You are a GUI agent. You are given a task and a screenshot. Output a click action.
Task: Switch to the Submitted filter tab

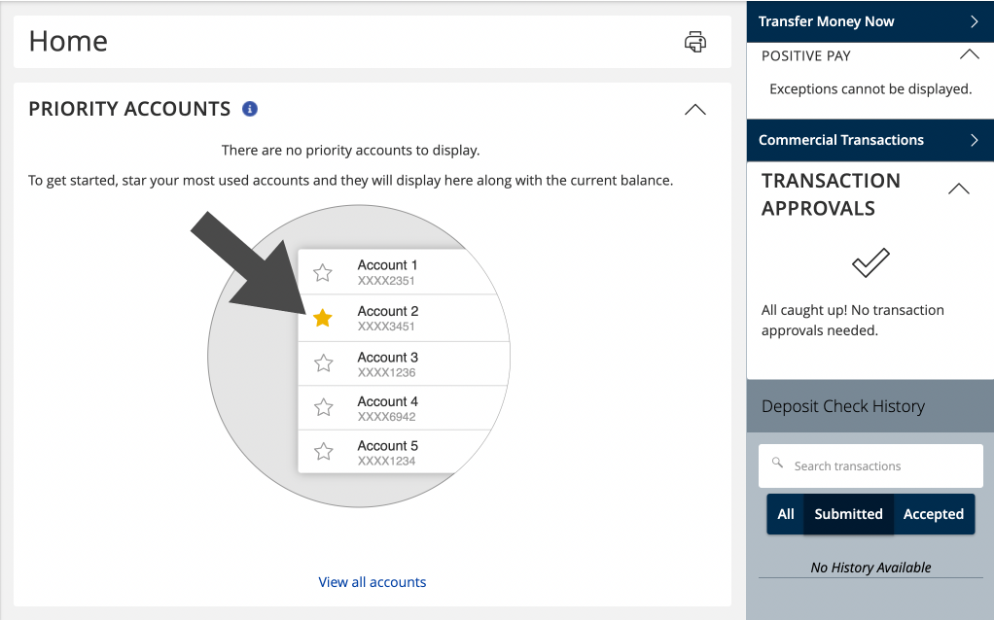click(848, 514)
